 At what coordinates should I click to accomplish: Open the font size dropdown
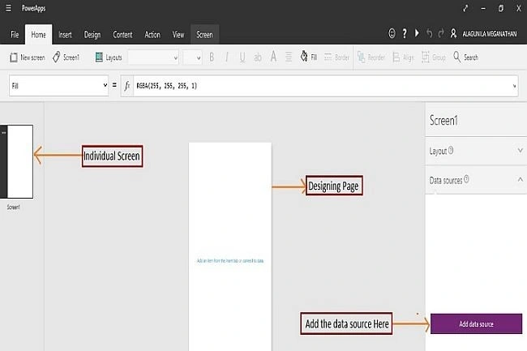[192, 58]
